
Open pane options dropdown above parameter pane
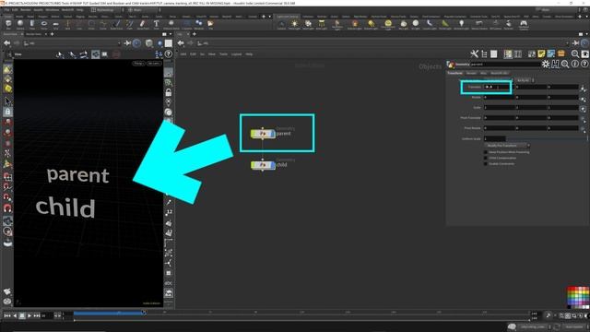[586, 34]
